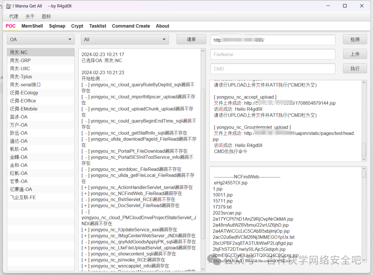Expand the OA category dropdown
Image resolution: width=373 pixels, height=275 pixels.
(41, 39)
